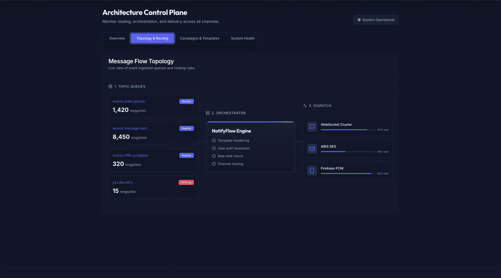The height and width of the screenshot is (278, 501).
Task: Click the activity waveform icon beside Dispatch
Action: point(305,105)
